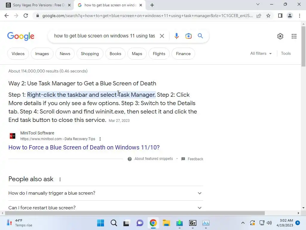The image size is (306, 230).
Task: Show hidden system tray icons
Action: tap(243, 223)
